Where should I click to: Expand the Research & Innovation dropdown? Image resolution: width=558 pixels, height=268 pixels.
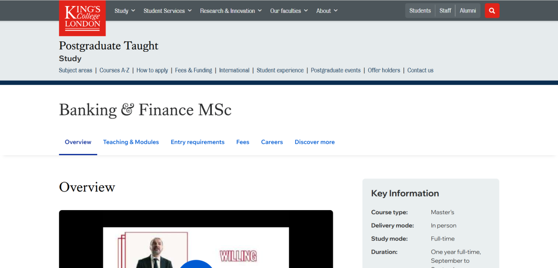click(231, 11)
